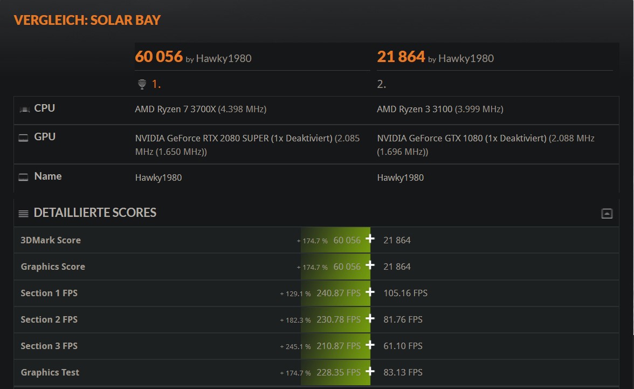Click the monitor icon next to Name
Viewport: 634px width, 389px height.
pyautogui.click(x=24, y=177)
